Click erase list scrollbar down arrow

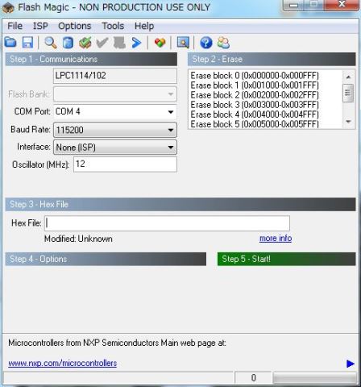click(348, 122)
